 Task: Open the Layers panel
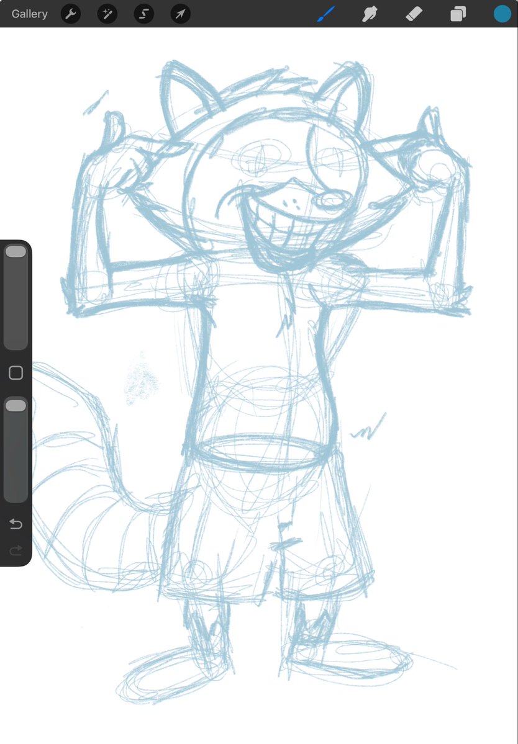click(458, 14)
